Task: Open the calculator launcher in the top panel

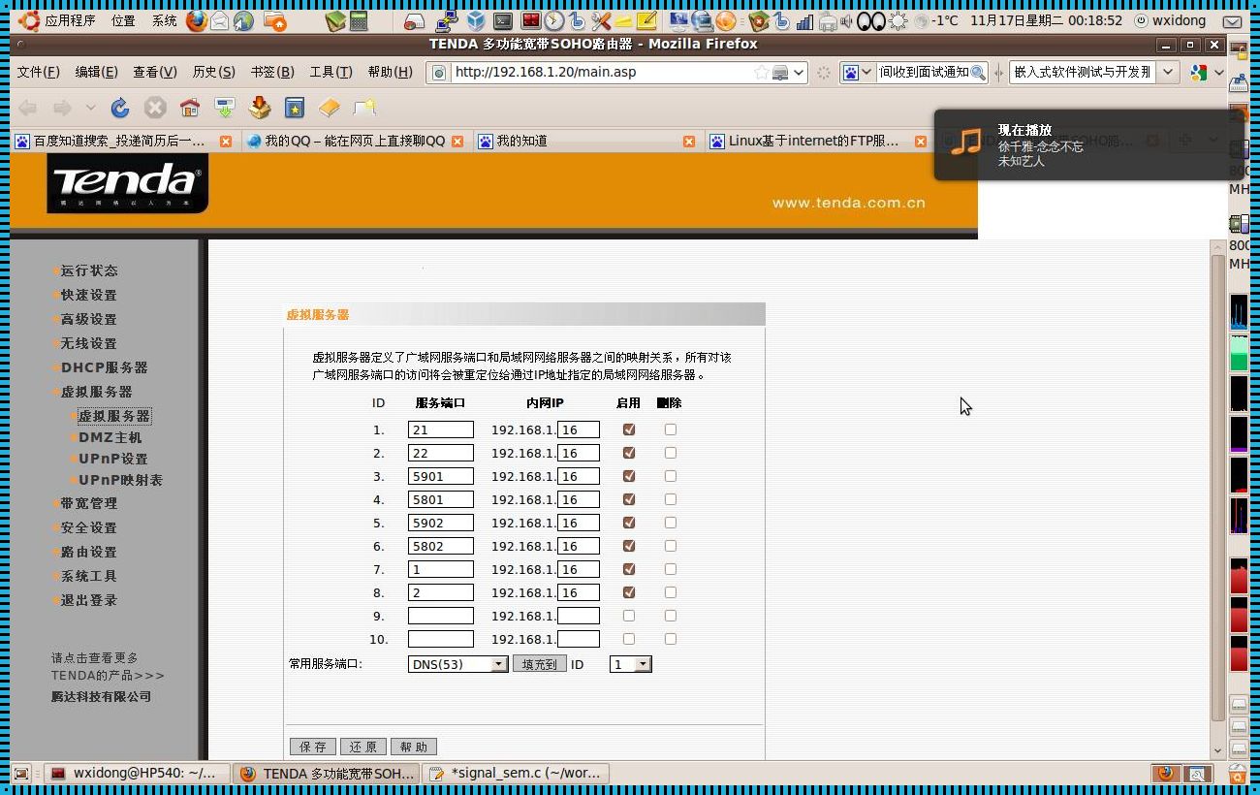Action: 360,20
